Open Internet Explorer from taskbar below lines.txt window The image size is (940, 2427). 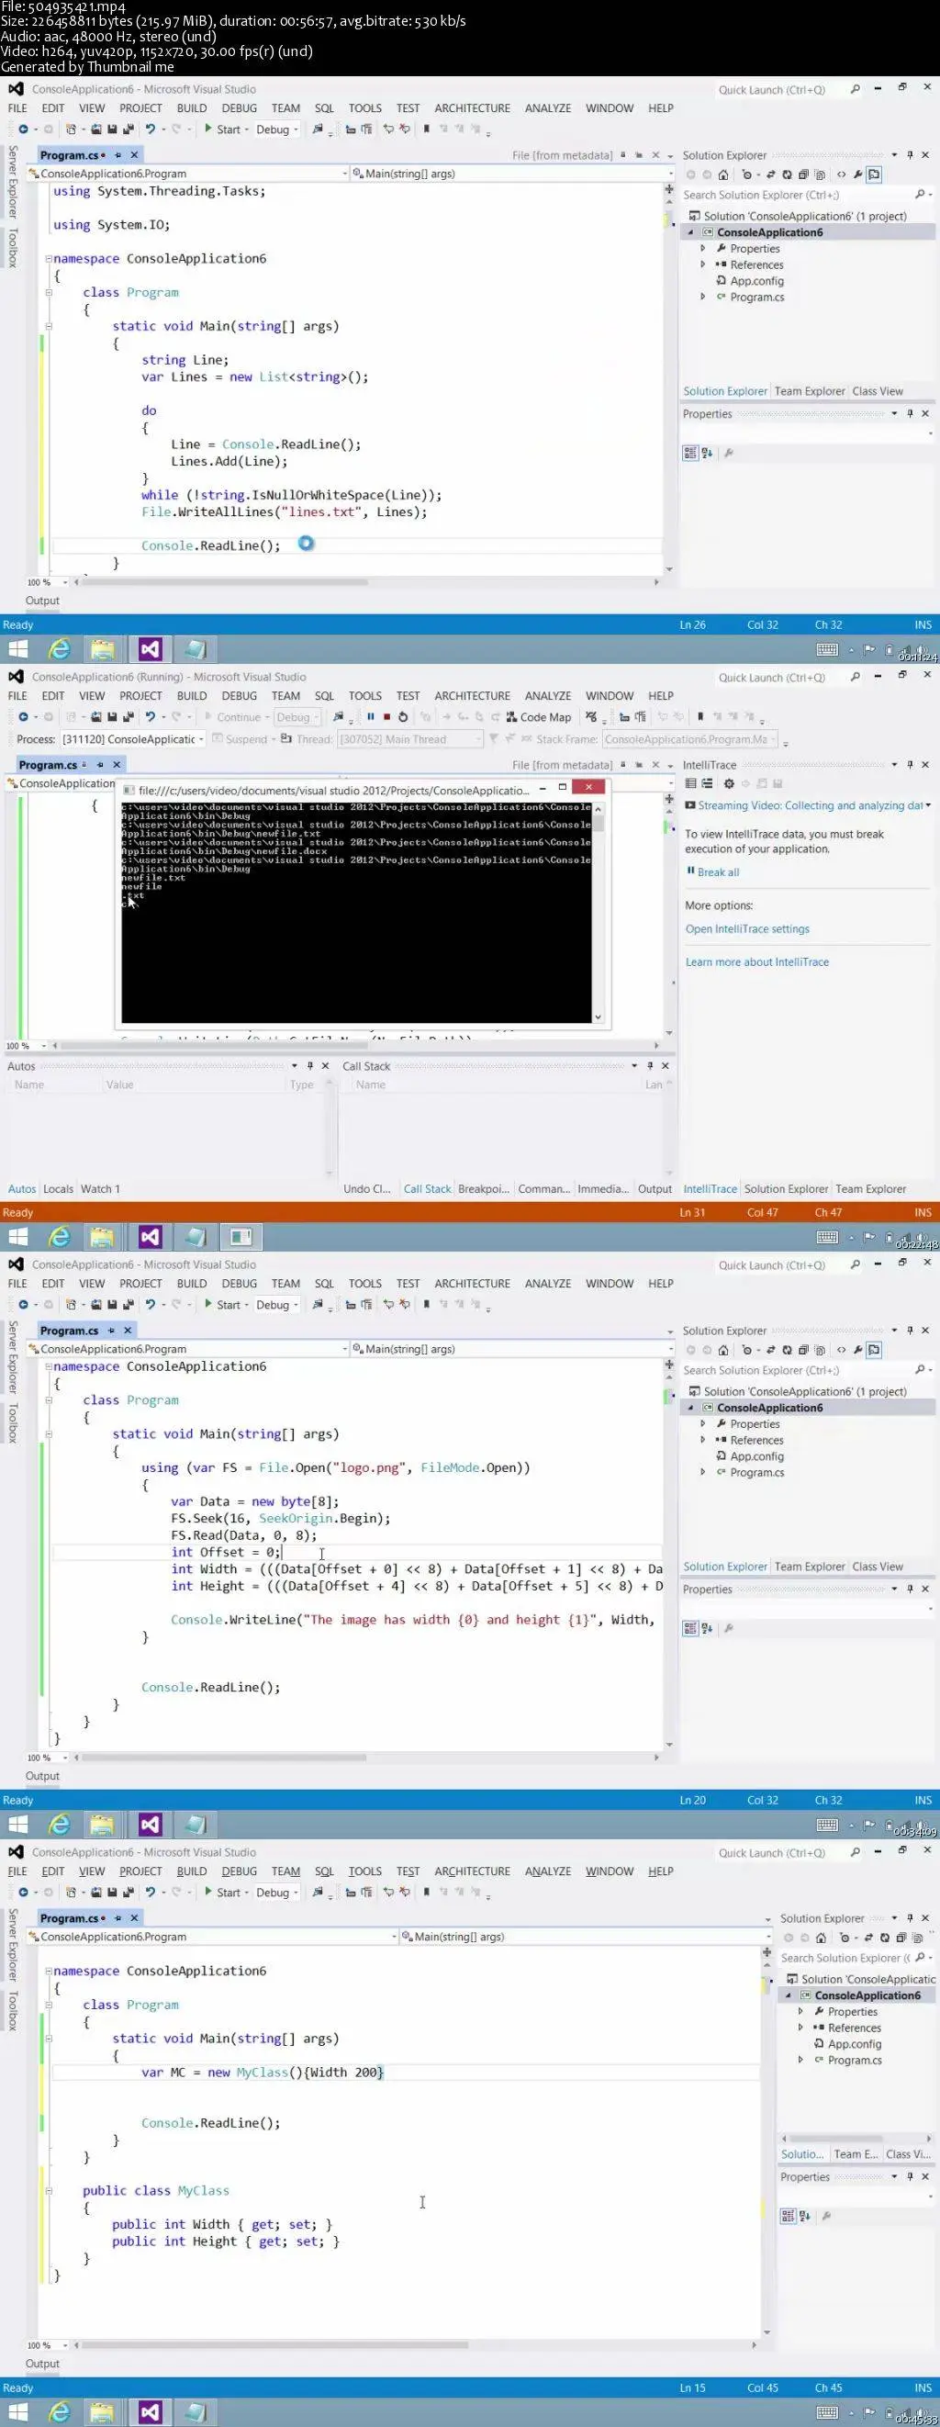60,649
